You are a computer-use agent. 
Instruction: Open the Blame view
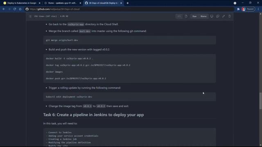(203, 16)
